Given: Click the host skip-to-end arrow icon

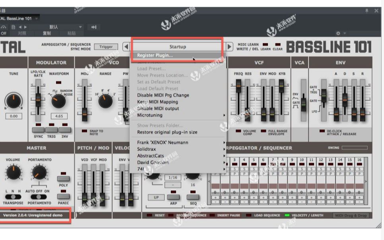Looking at the screenshot, I should [94, 27].
